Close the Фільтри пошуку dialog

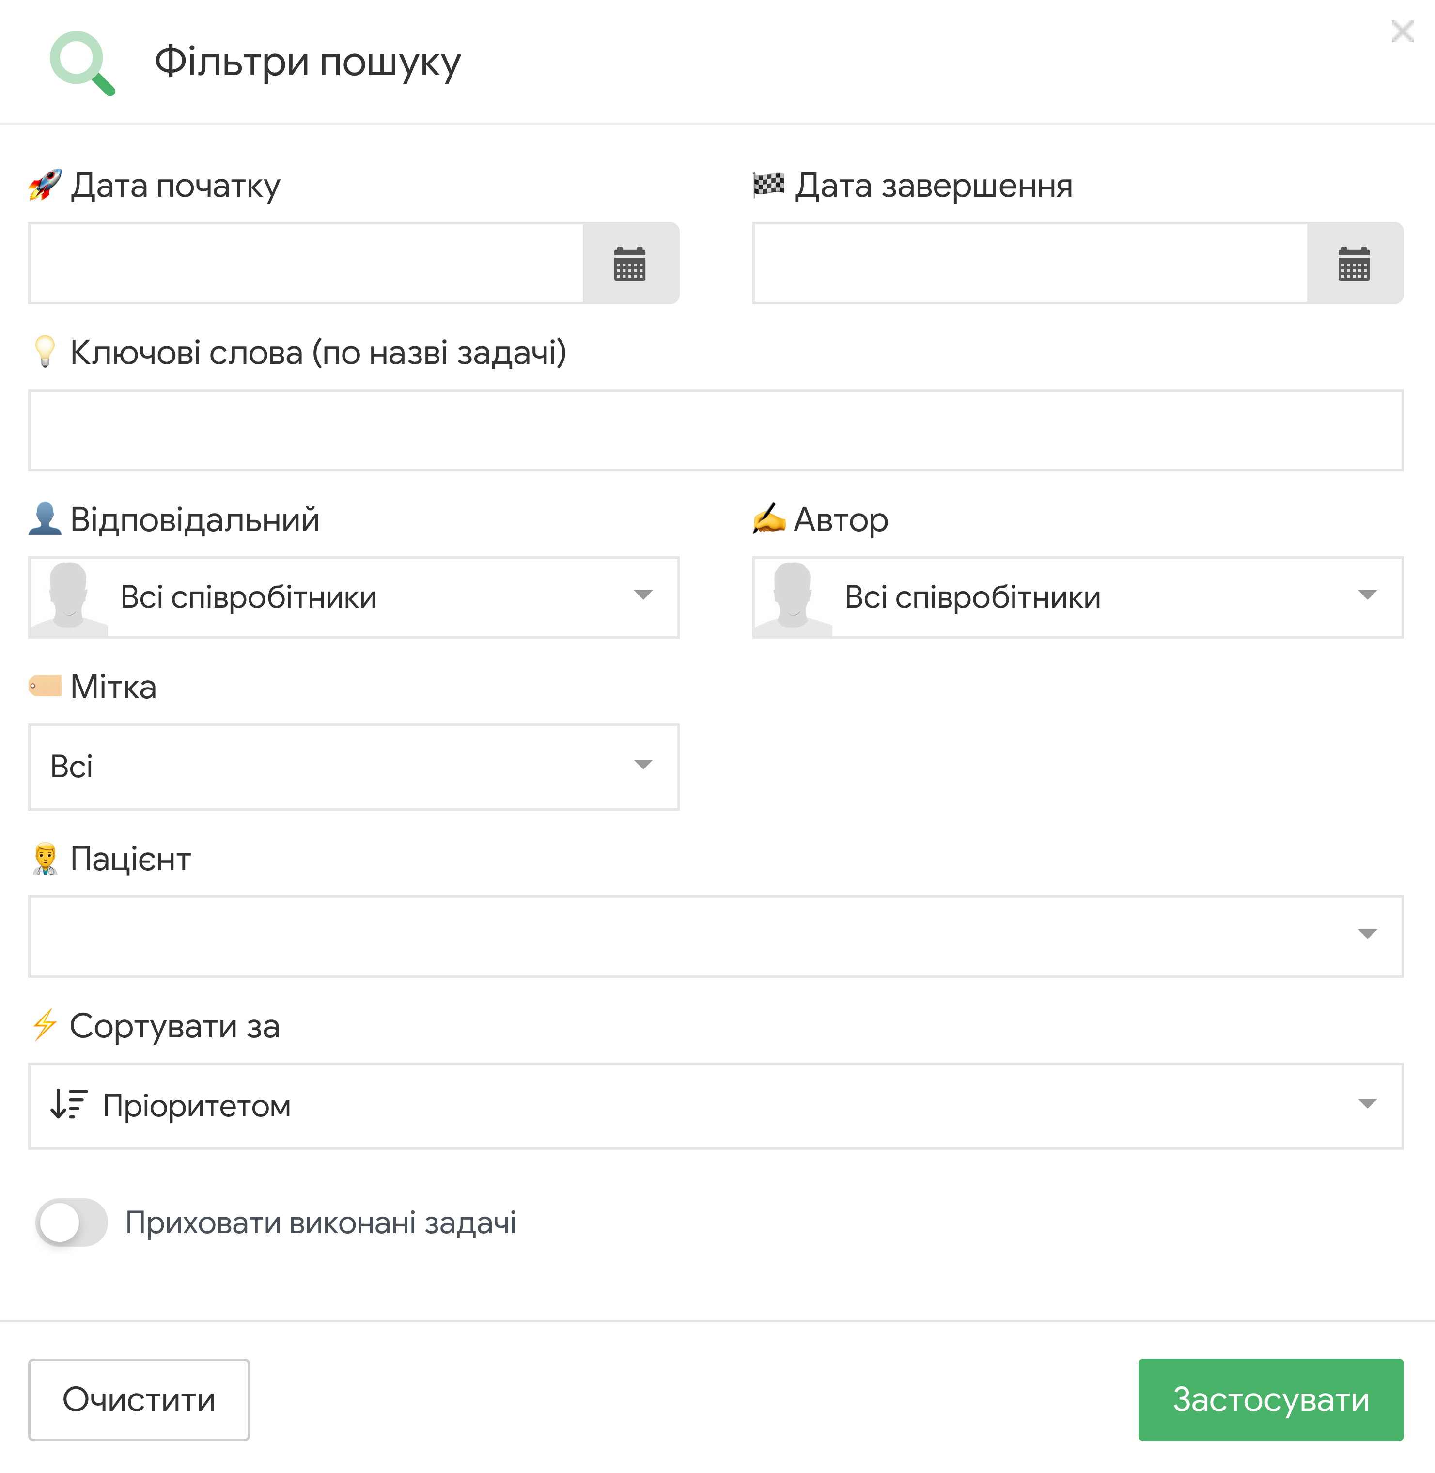1402,31
